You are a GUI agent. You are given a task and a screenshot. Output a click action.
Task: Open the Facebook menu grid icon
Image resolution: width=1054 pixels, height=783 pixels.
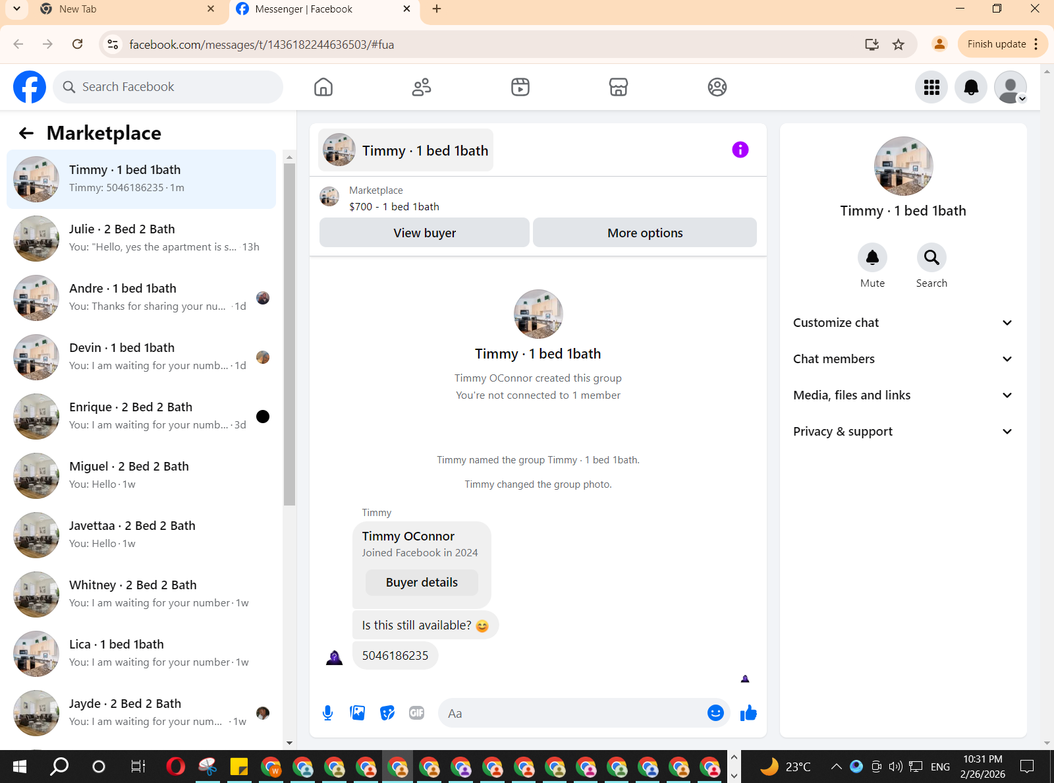931,87
